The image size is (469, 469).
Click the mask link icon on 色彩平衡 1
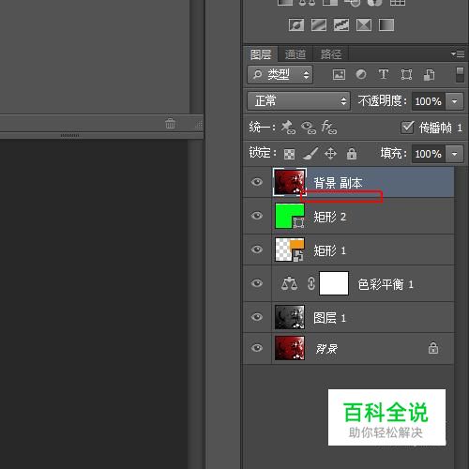tap(311, 283)
